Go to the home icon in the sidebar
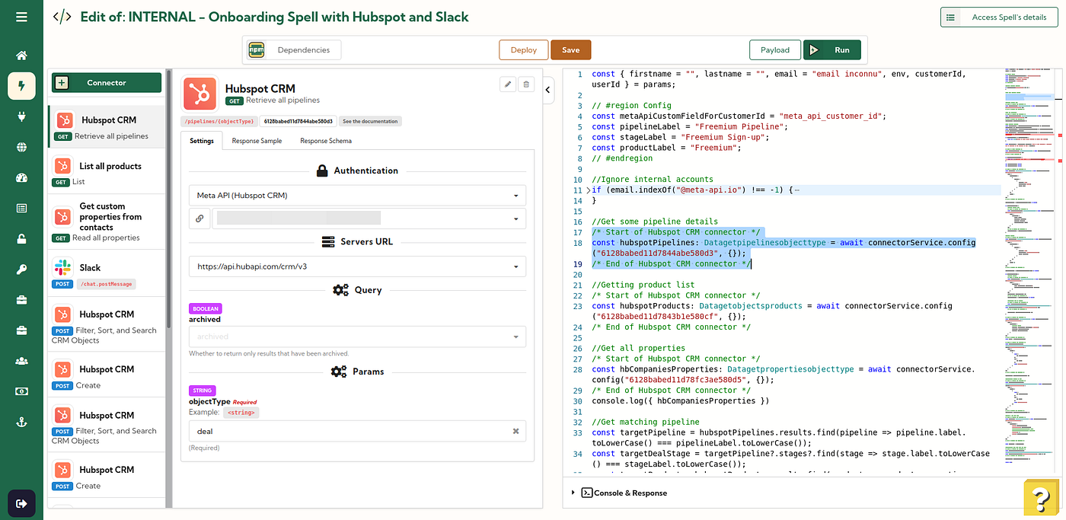 21,56
